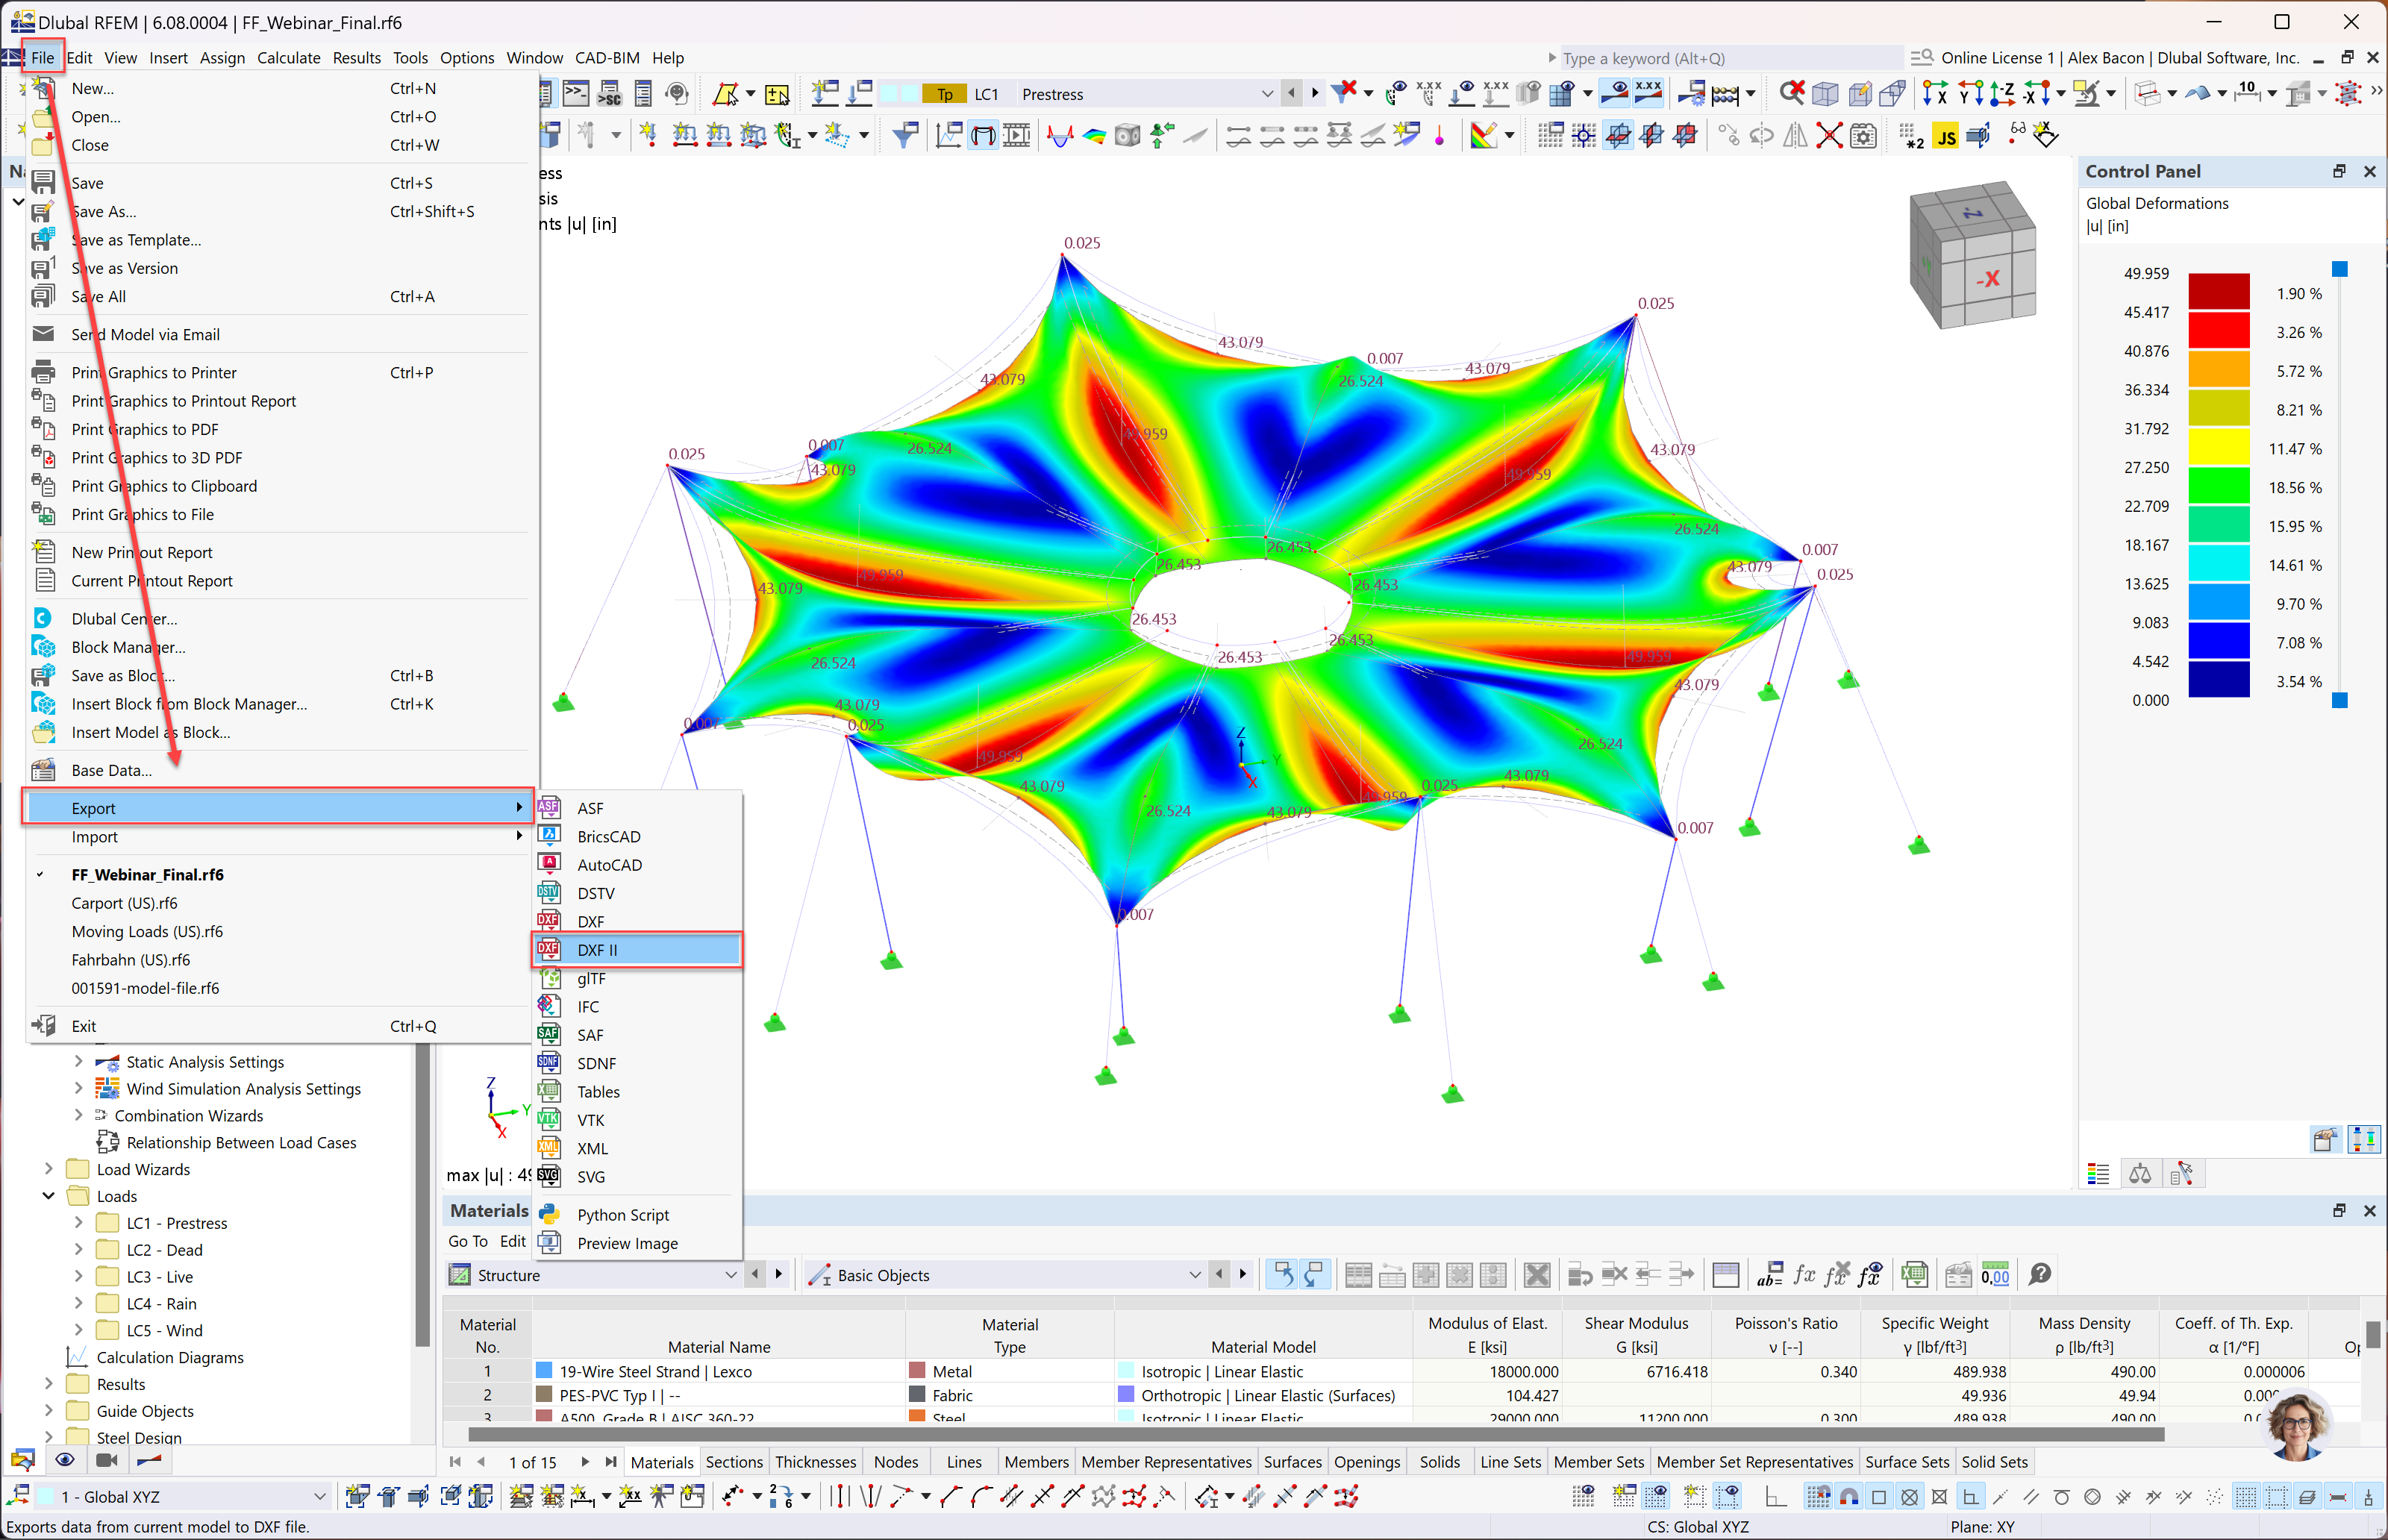
Task: Select the gITF export format
Action: point(590,978)
